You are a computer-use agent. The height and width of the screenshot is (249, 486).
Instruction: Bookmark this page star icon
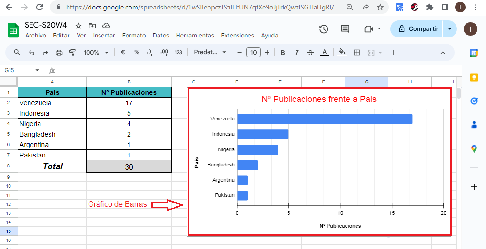tap(380, 7)
